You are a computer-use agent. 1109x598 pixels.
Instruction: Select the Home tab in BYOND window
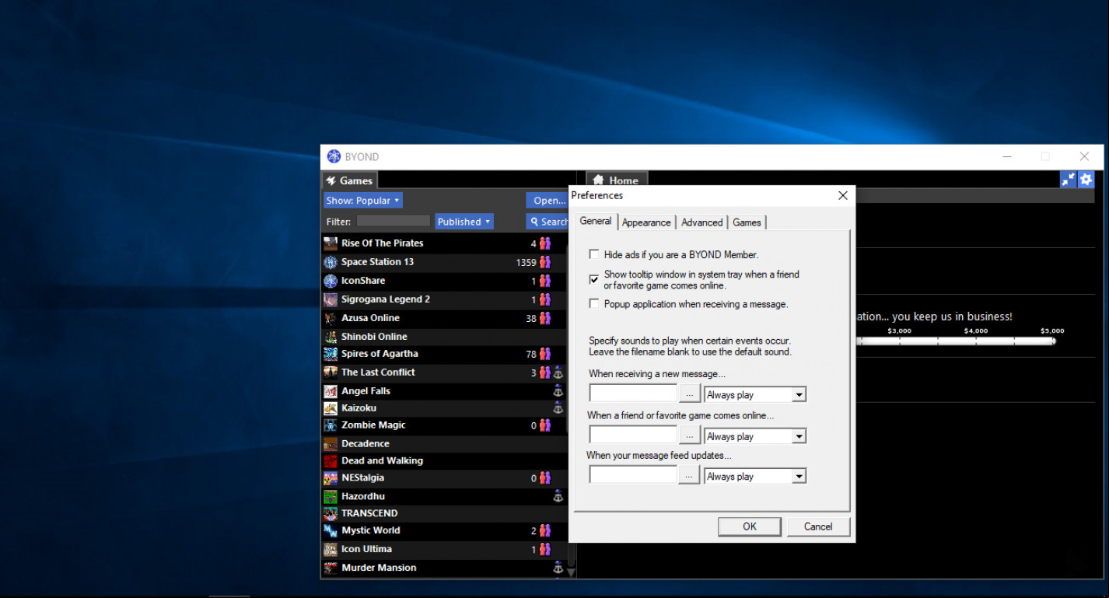click(x=615, y=180)
